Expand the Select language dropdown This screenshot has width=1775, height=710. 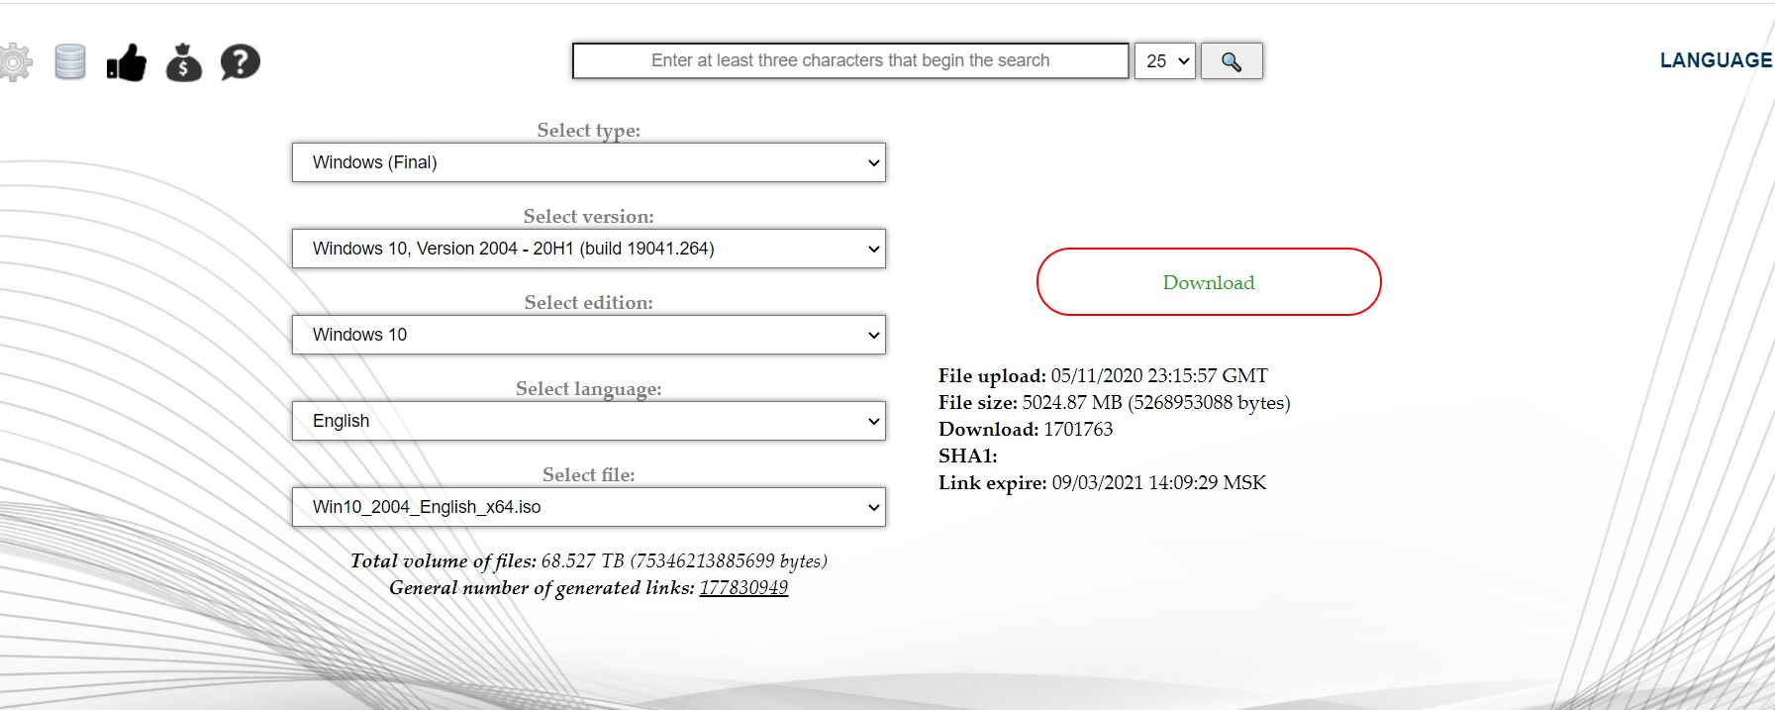pyautogui.click(x=589, y=421)
